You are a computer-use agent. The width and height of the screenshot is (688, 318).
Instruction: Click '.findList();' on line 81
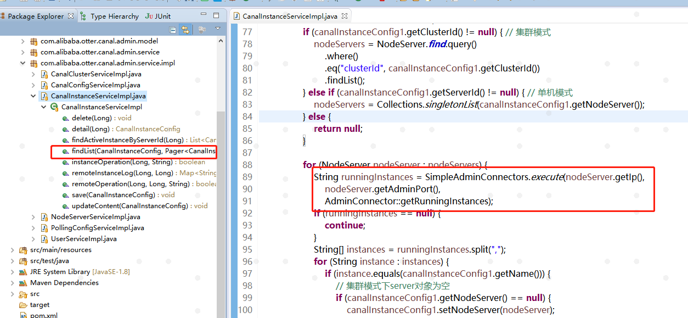[x=345, y=80]
